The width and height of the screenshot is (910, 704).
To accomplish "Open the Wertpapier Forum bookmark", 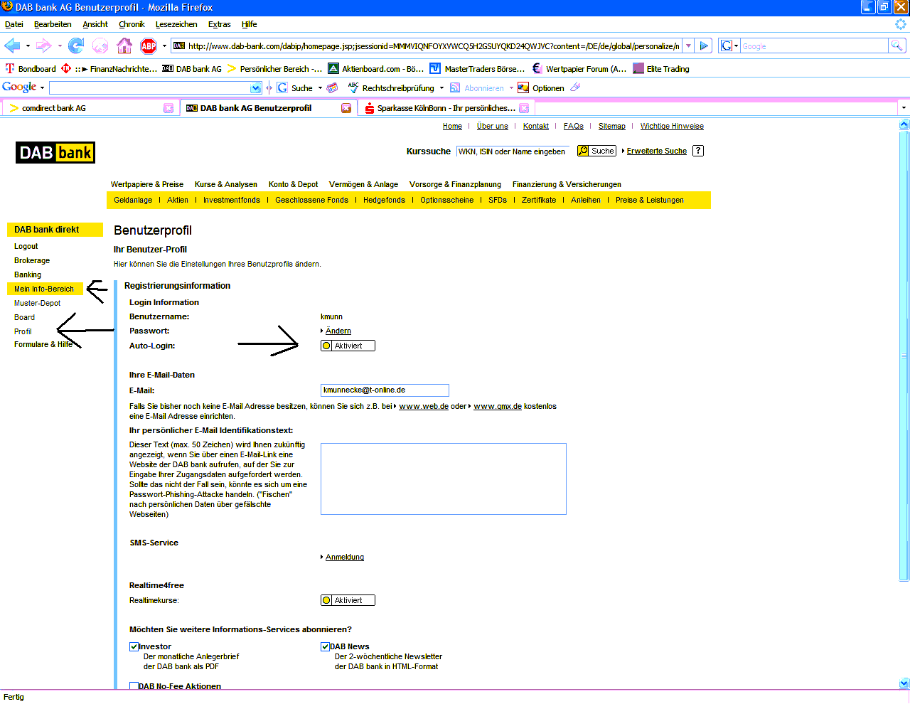I will pos(579,69).
